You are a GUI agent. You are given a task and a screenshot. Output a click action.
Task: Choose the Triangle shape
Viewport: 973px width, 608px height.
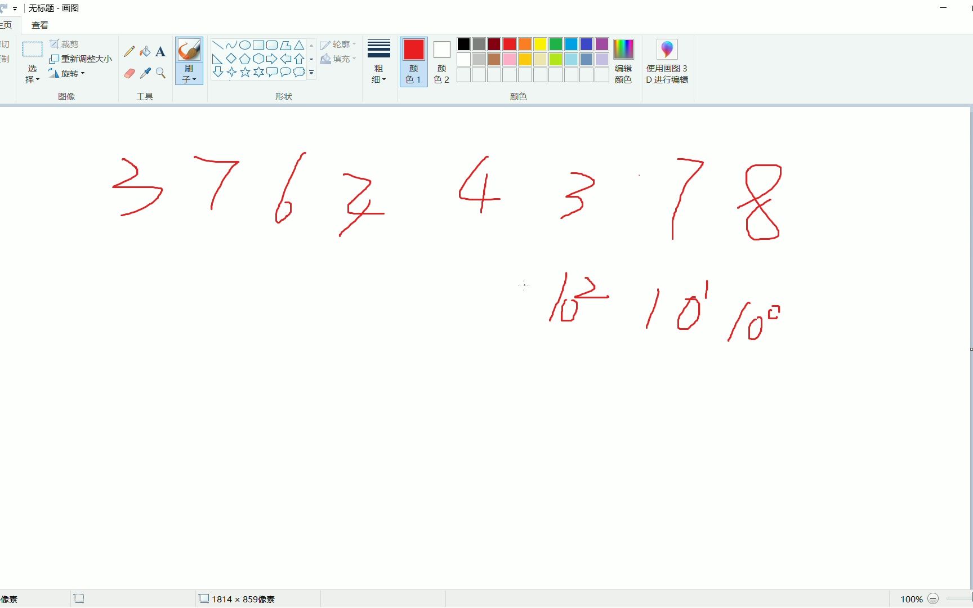299,45
